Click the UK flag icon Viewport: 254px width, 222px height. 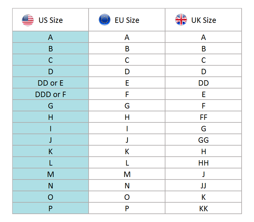click(181, 20)
